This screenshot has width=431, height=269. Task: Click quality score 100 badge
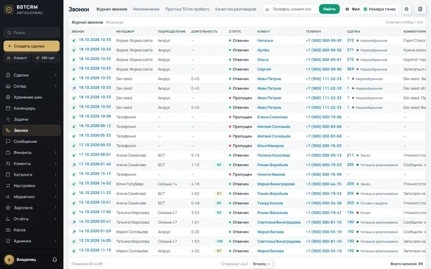click(x=220, y=242)
